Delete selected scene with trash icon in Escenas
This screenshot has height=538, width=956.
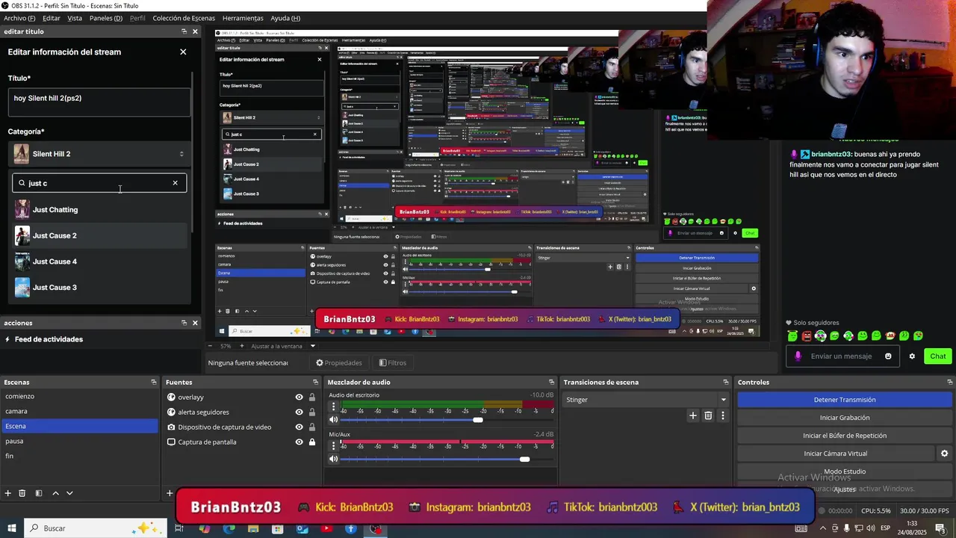point(22,493)
